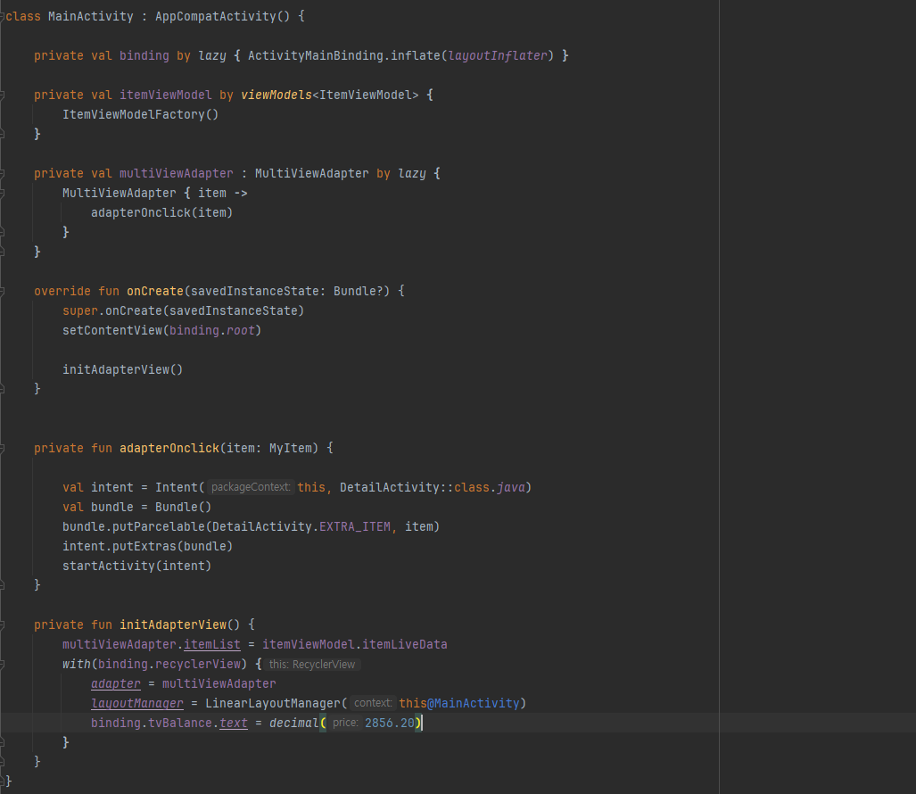Collapse the MultiViewAdapter { item -> lambda fold marker

2,193
